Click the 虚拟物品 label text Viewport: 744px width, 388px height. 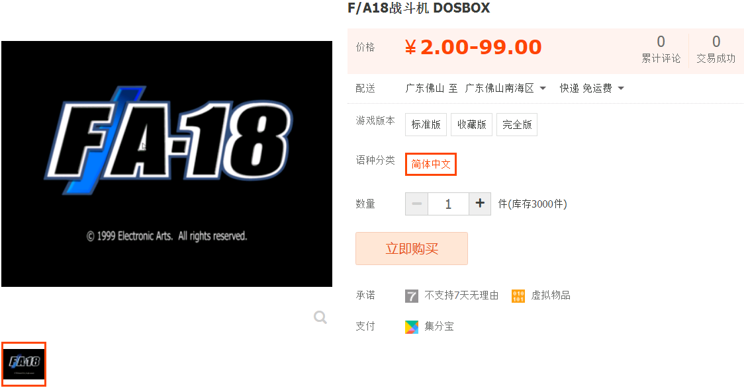coord(551,295)
